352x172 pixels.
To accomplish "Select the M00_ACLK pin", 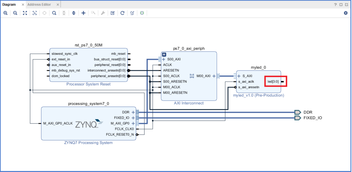I will tap(172, 87).
